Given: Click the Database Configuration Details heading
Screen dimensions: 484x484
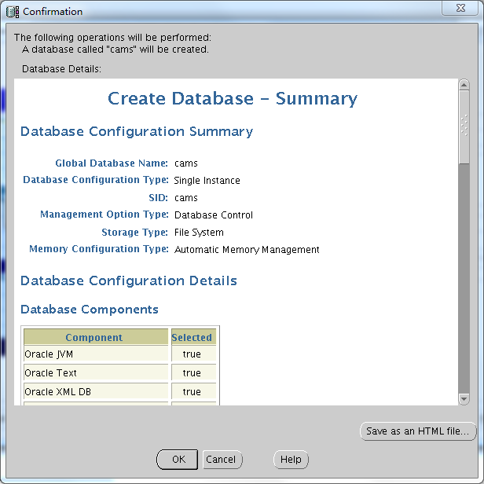Looking at the screenshot, I should point(128,281).
